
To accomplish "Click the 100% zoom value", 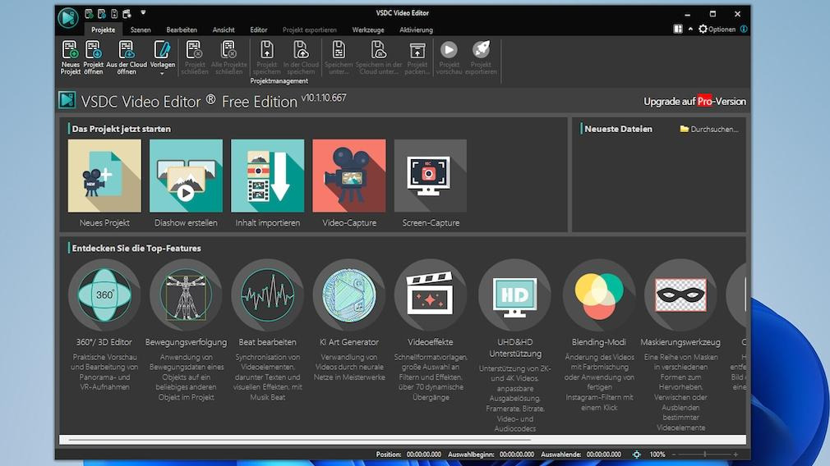I will (657, 455).
